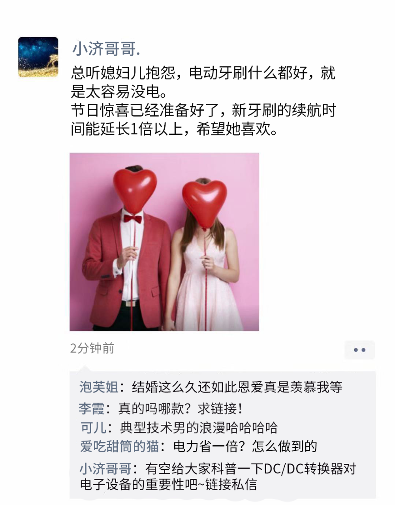Tap the DC/DC转换器 reply comment text
Screen dimensions: 395x505
click(x=218, y=476)
